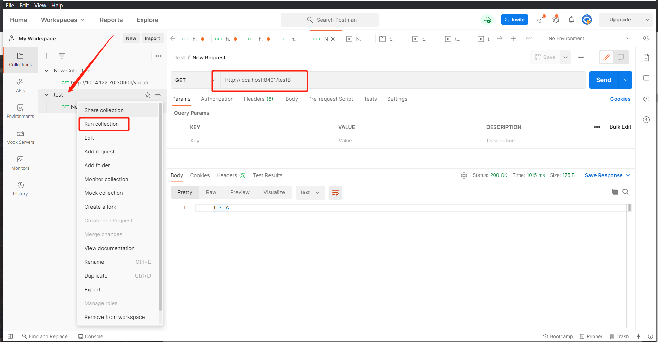The image size is (658, 342).
Task: Choose Duplicate in context menu
Action: 118,276
